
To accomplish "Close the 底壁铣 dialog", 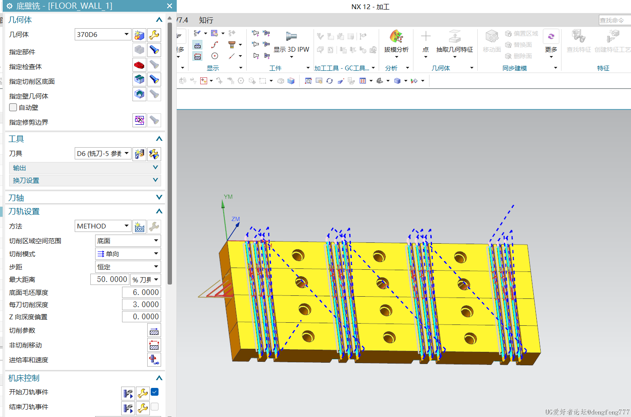I will point(169,6).
